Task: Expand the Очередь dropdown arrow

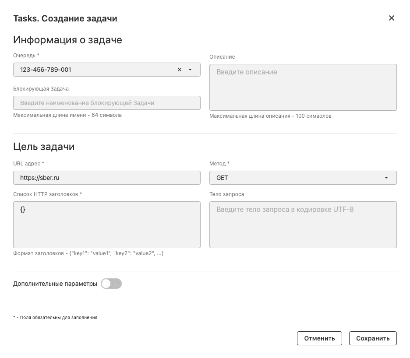Action: pos(190,70)
